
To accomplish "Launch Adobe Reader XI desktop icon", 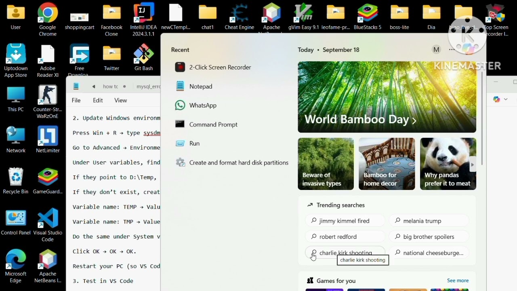I will tap(48, 61).
